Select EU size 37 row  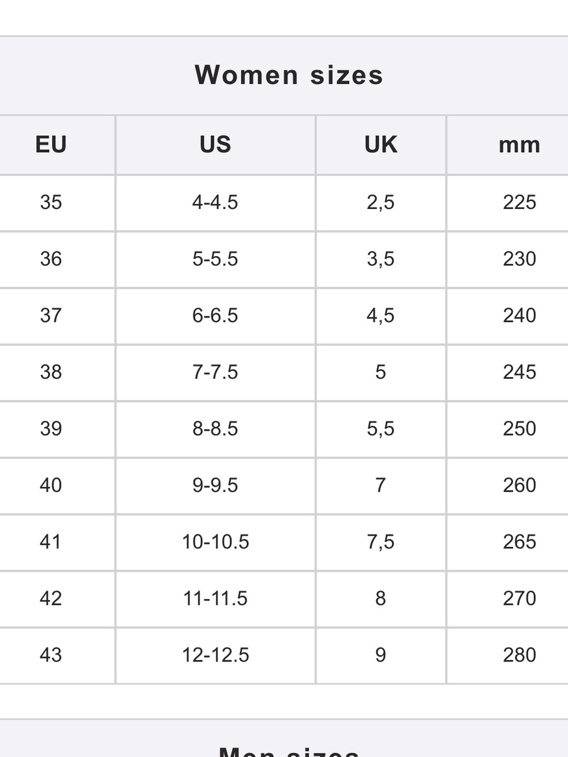pos(284,316)
